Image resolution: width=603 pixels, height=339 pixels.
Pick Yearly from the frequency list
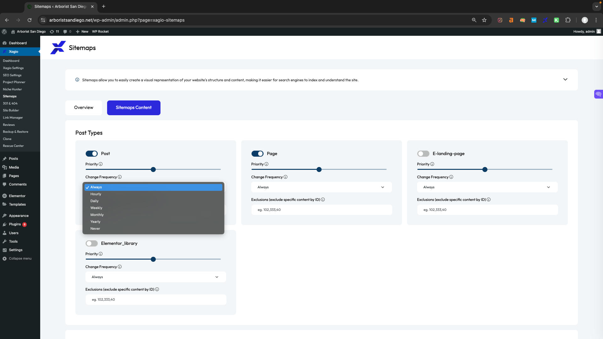click(x=153, y=222)
